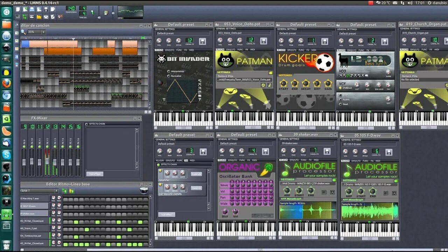Click Randomise in Organic plugin

click(262, 216)
